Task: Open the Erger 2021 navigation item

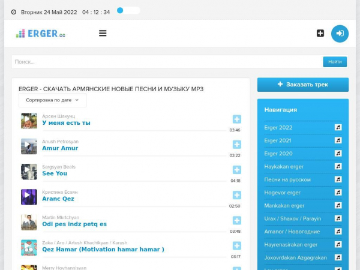Action: pos(278,140)
